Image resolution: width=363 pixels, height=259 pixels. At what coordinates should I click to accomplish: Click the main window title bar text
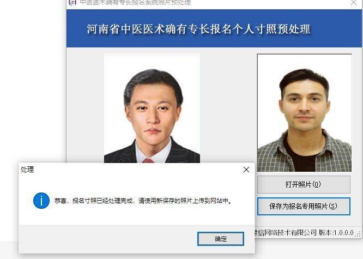pos(135,3)
